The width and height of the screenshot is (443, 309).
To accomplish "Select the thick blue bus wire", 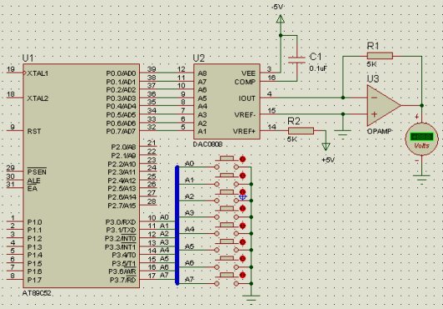I will click(177, 225).
